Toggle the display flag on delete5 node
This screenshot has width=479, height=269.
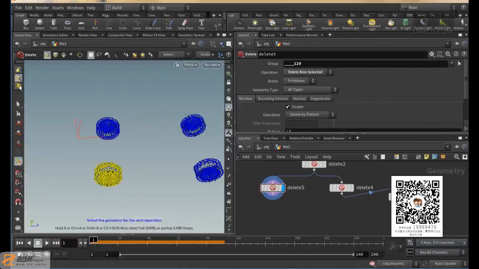point(283,188)
